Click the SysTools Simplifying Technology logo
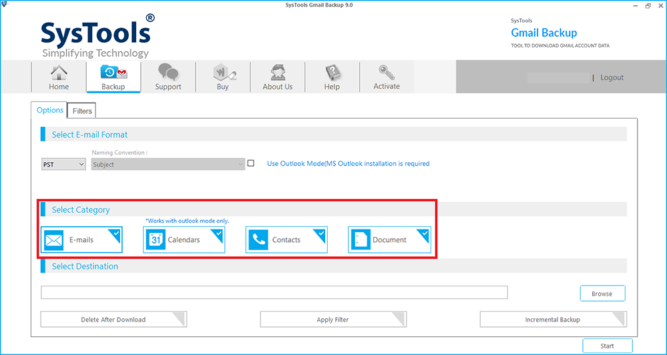Screen dimensions: 667x355 pyautogui.click(x=98, y=36)
